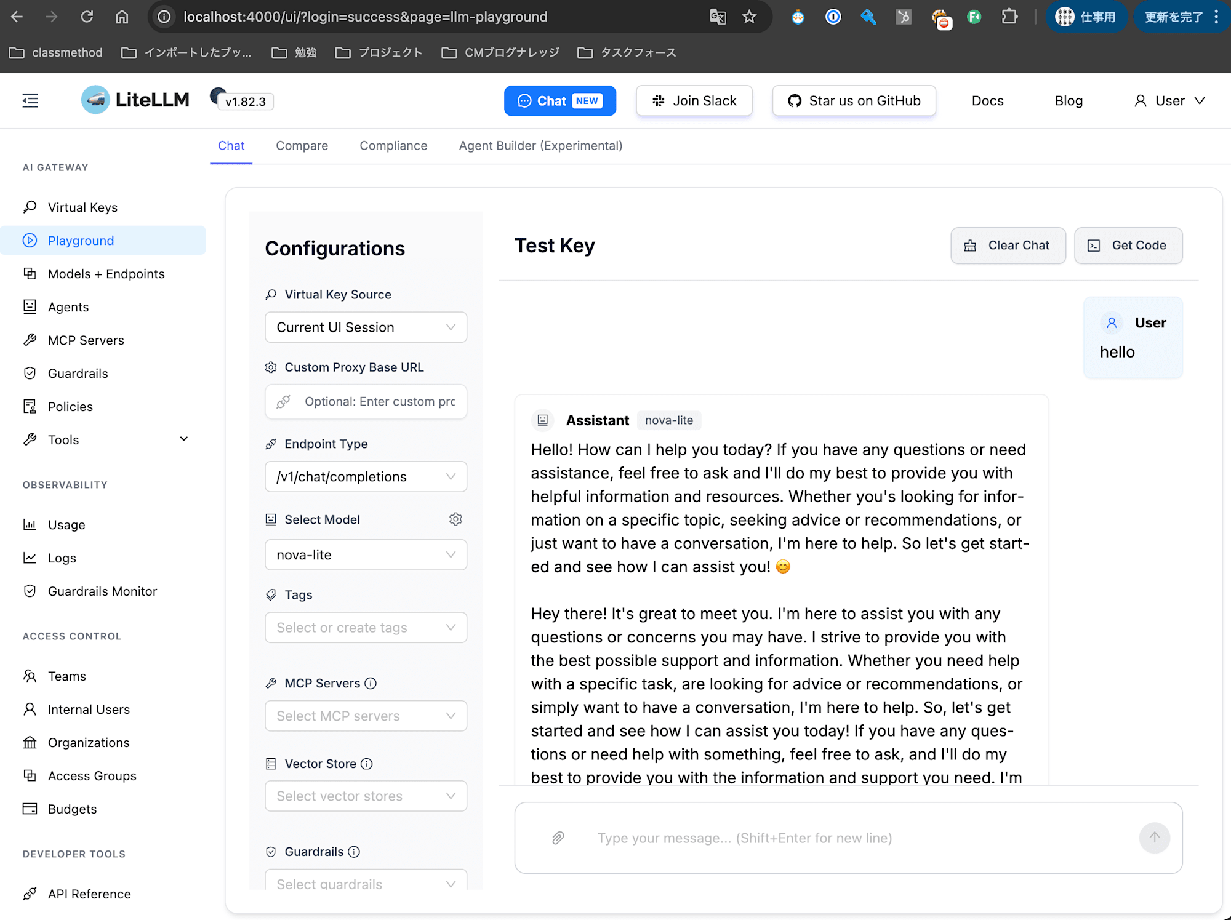The image size is (1231, 920).
Task: Click Star us on GitHub
Action: tap(854, 101)
